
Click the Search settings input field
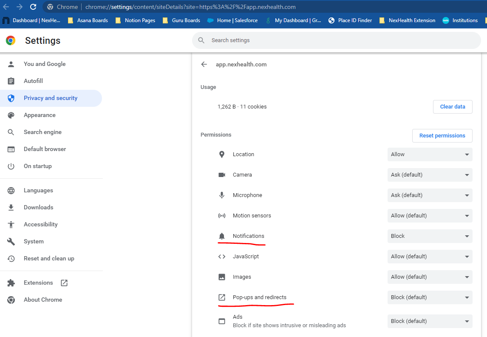(x=337, y=40)
